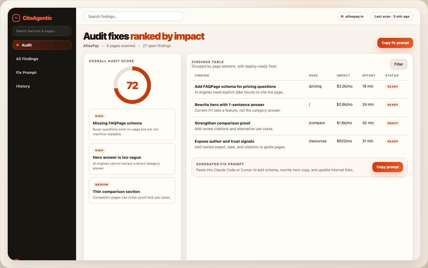The image size is (428, 268).
Task: Click the 31 min effort value
Action: coord(368,141)
